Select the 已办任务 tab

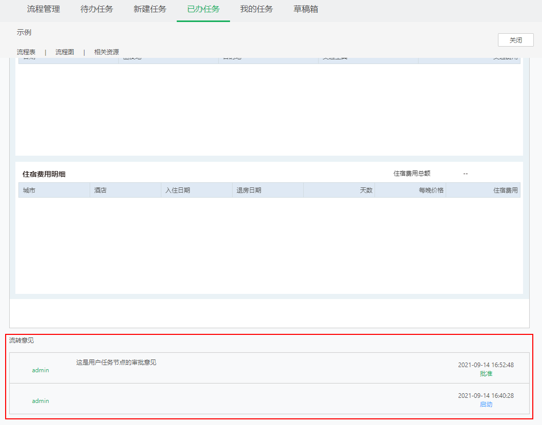(x=203, y=9)
